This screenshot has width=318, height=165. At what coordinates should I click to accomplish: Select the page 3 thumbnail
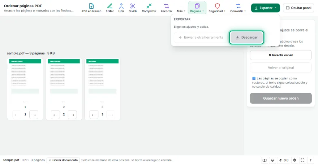pos(102,81)
